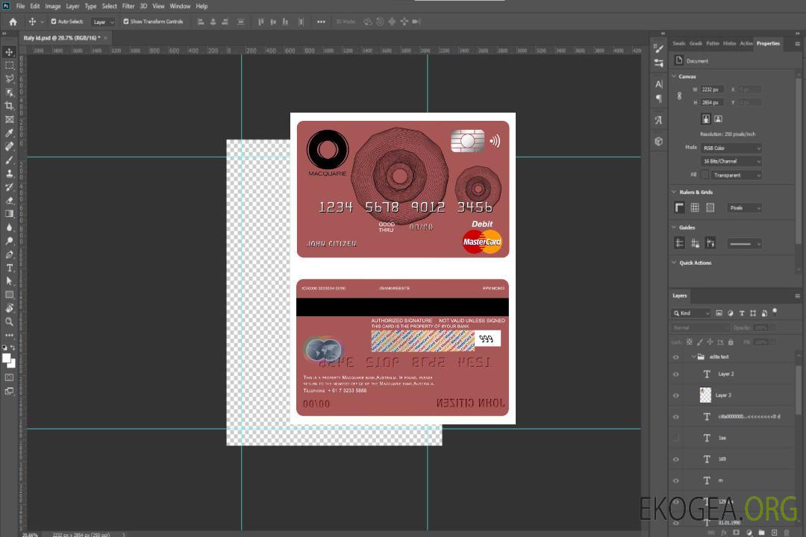This screenshot has height=537, width=806.
Task: Toggle the width-height link constraint
Action: (680, 96)
